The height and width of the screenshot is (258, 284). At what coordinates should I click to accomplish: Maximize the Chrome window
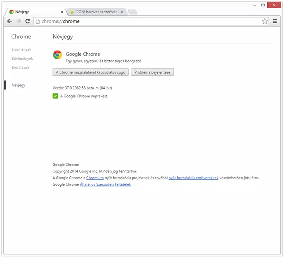[x=263, y=5]
